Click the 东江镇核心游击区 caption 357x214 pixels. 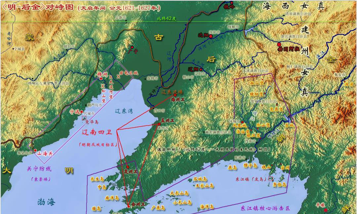[265, 208]
